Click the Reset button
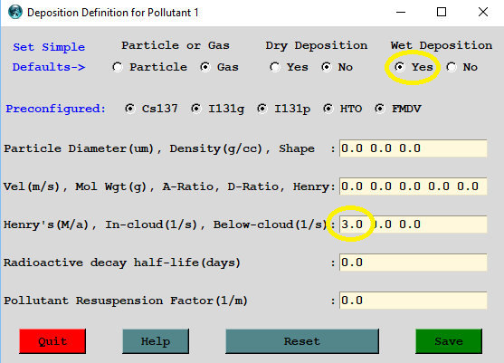The image size is (504, 363). click(x=302, y=341)
